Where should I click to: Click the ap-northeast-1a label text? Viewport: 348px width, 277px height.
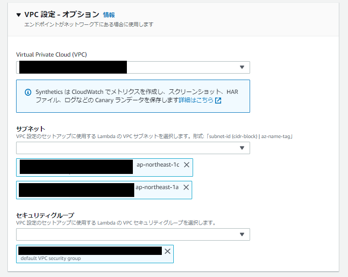pyautogui.click(x=157, y=187)
